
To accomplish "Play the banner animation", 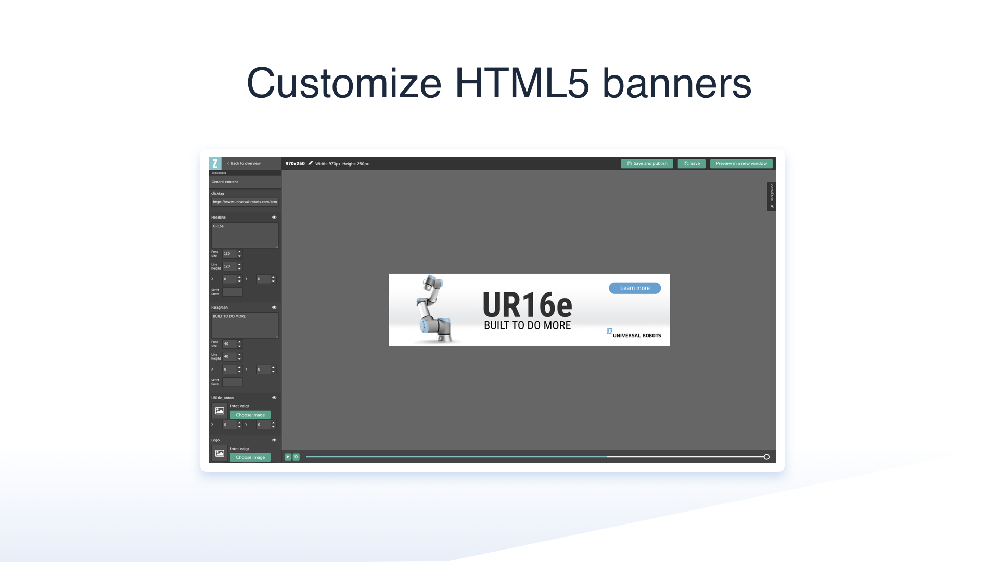I will coord(288,457).
